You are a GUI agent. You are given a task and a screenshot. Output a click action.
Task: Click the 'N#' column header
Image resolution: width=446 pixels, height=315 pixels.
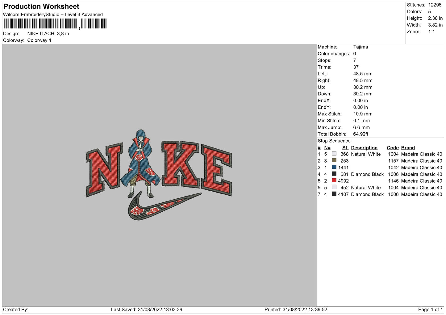click(x=327, y=148)
